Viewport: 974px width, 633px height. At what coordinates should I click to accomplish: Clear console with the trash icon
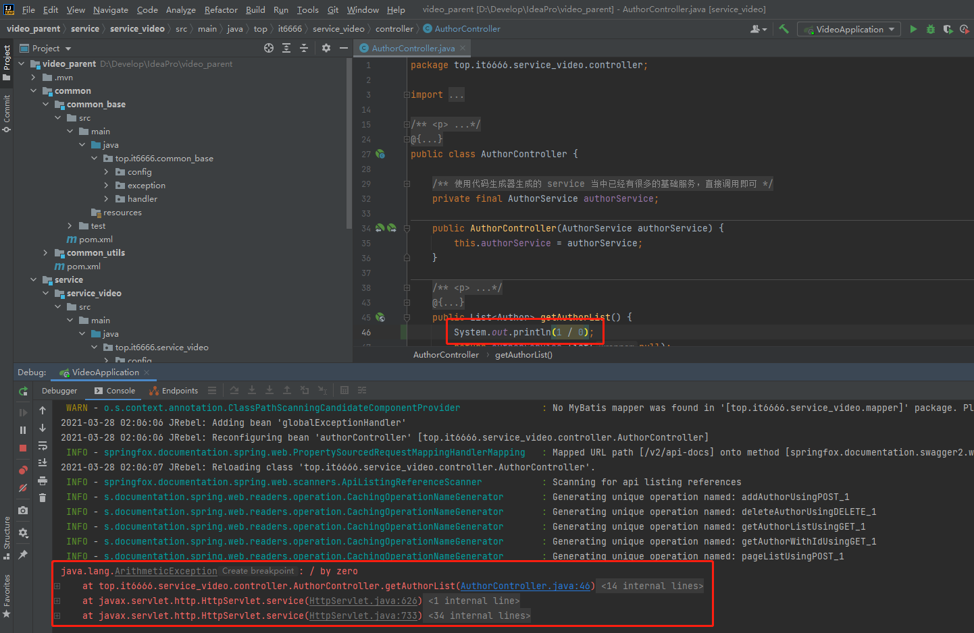point(43,498)
